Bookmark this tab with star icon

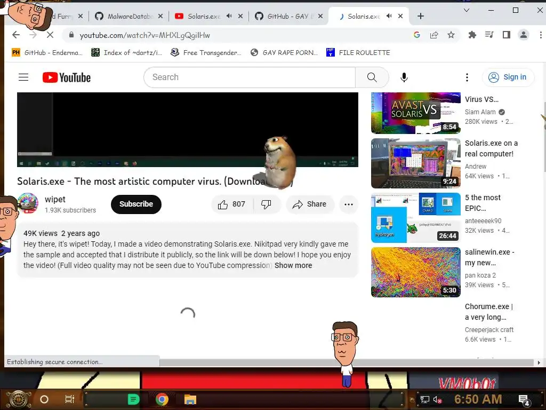451,35
